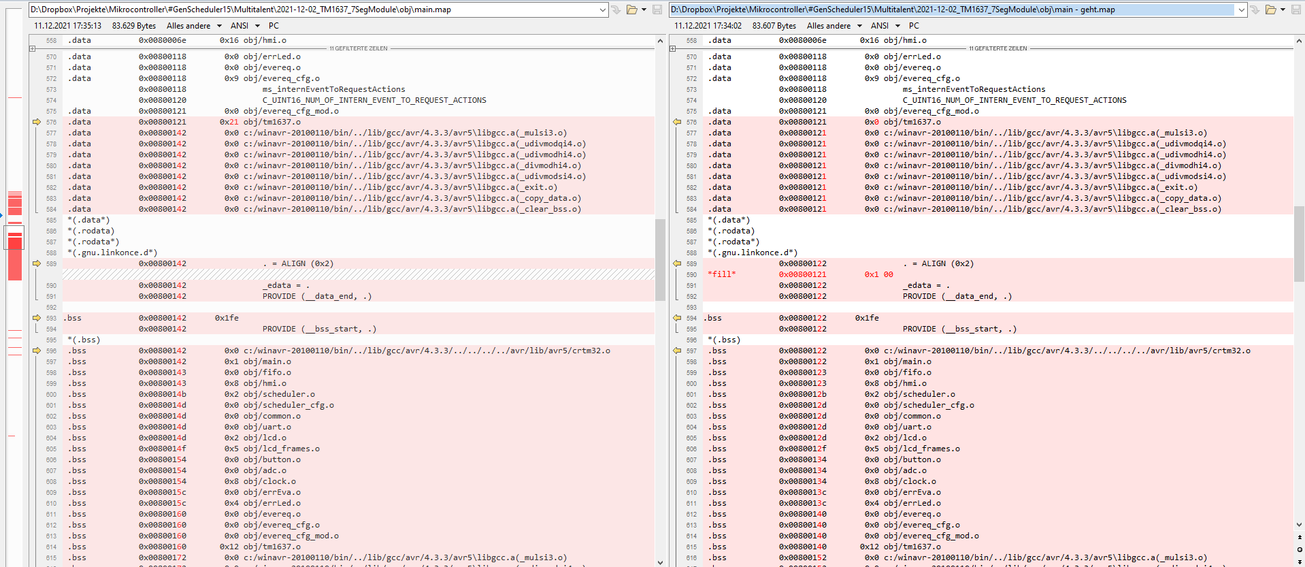Click left line 605 'obj/lcd_frames.o'

click(x=282, y=449)
